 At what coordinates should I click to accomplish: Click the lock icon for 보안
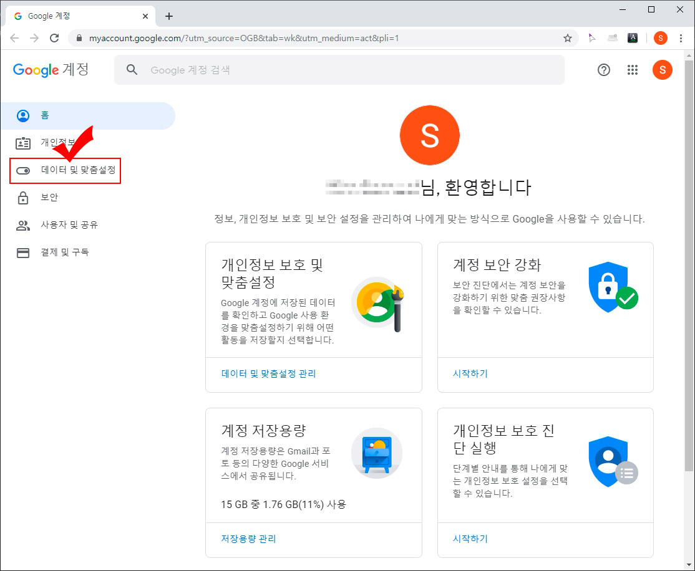[x=23, y=198]
